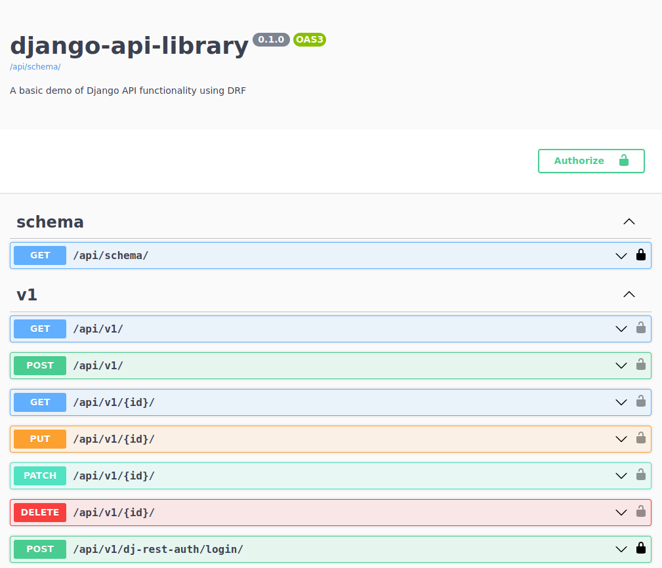The image size is (662, 568).
Task: Click the OAS3 badge
Action: [x=310, y=39]
